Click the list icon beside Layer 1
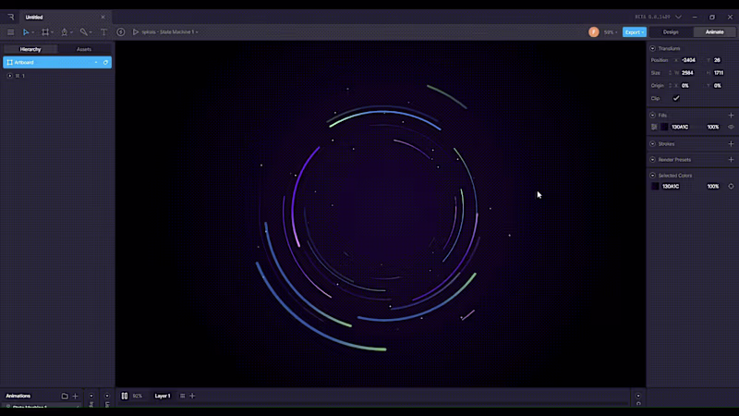Image resolution: width=739 pixels, height=416 pixels. [182, 397]
